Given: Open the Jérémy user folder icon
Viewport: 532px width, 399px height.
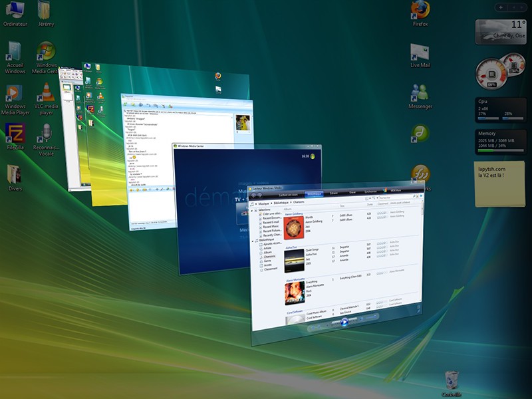Looking at the screenshot, I should pyautogui.click(x=45, y=13).
